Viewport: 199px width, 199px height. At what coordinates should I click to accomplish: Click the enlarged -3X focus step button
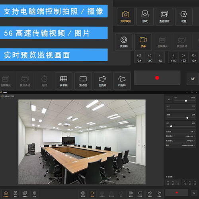click(x=139, y=57)
